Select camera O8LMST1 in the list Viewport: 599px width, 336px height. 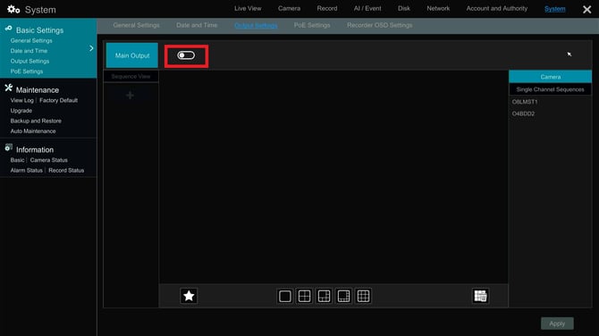(x=525, y=102)
